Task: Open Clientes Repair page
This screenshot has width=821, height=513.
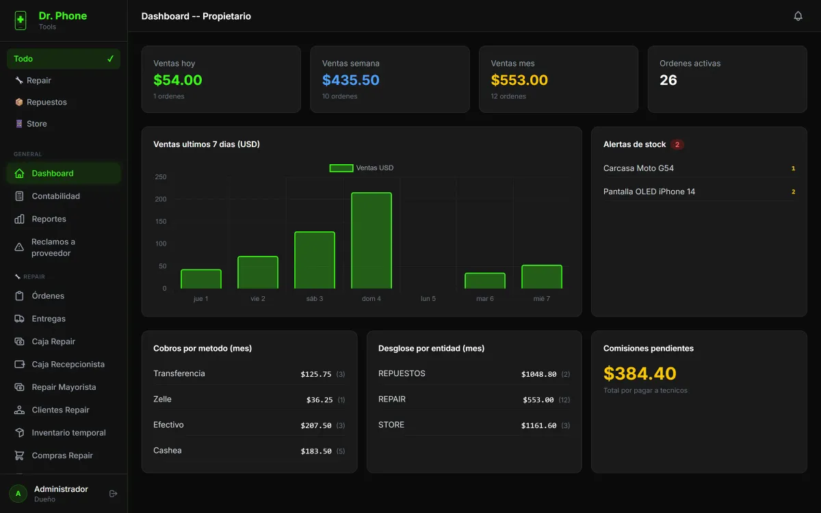Action: 64,410
